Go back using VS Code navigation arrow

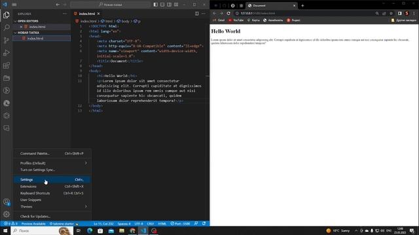click(x=58, y=5)
